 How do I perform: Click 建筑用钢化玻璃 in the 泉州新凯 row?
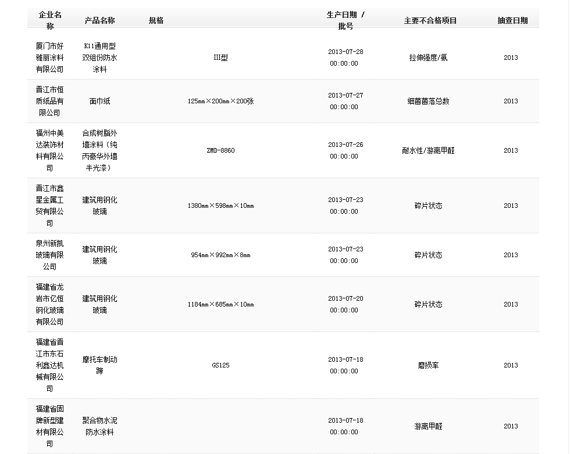pyautogui.click(x=99, y=255)
